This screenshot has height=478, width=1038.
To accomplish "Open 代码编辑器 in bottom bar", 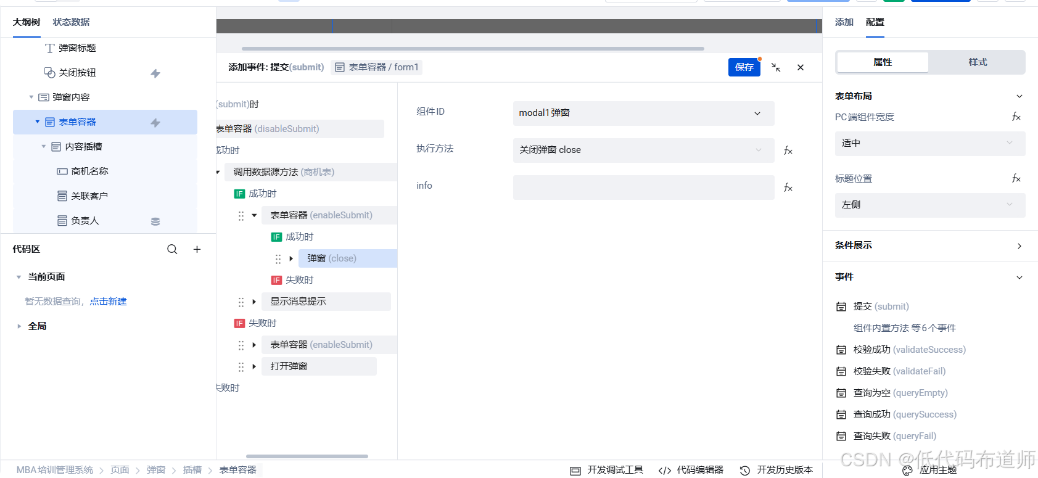I will pos(691,470).
